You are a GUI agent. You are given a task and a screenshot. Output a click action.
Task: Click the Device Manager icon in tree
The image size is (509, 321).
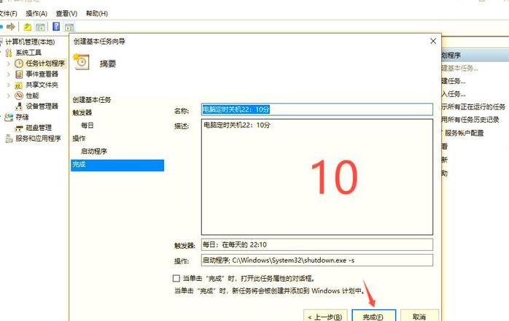(x=19, y=107)
